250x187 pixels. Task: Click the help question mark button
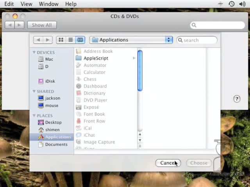tap(237, 99)
